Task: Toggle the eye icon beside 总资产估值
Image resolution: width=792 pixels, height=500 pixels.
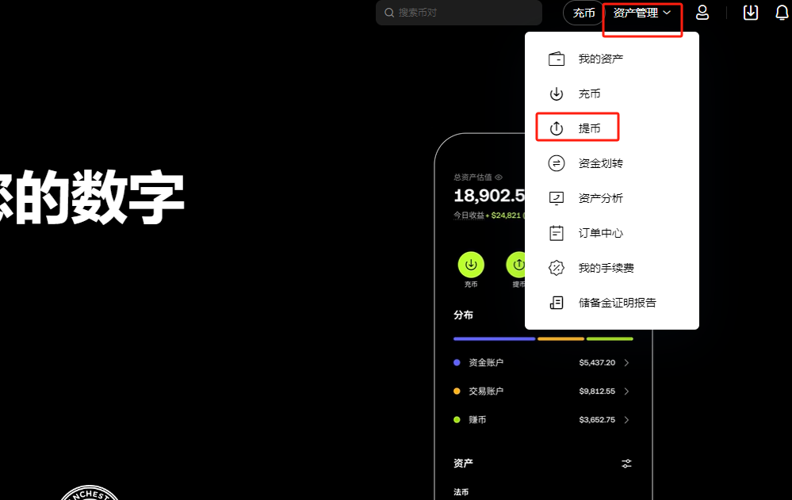Action: click(499, 177)
